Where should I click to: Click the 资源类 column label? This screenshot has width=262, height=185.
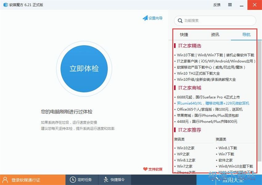221,139
